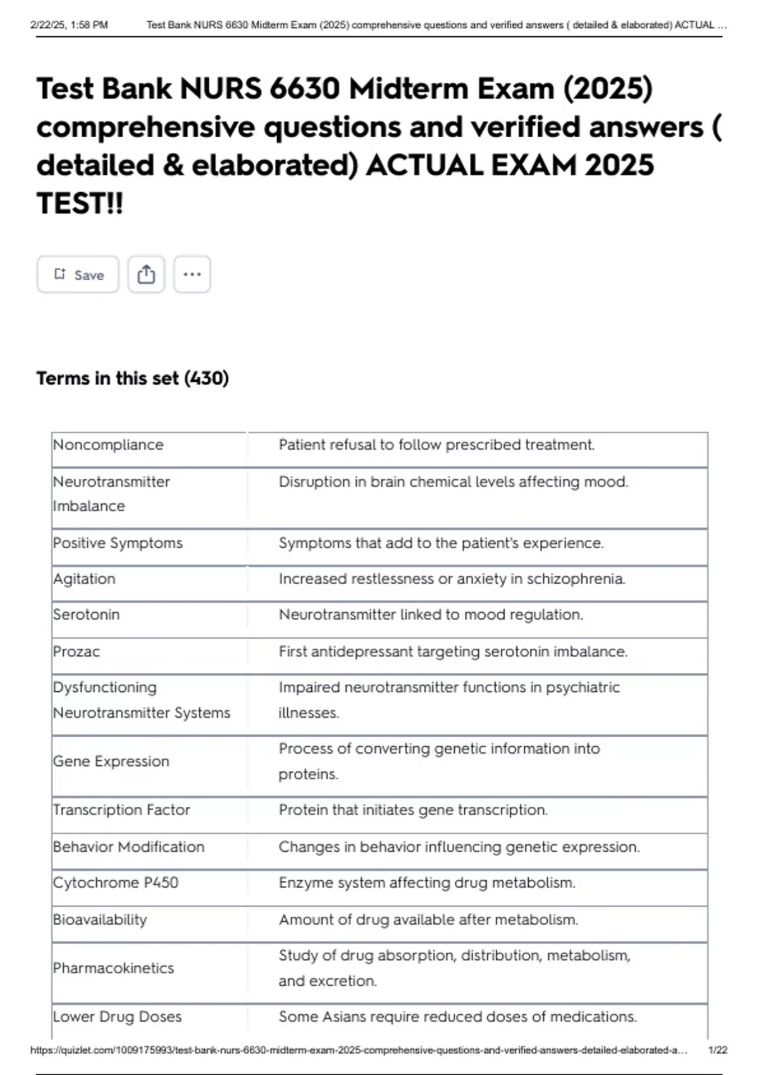Open the quizlet.com URL in footer
This screenshot has height=1075, width=759.
359,1050
